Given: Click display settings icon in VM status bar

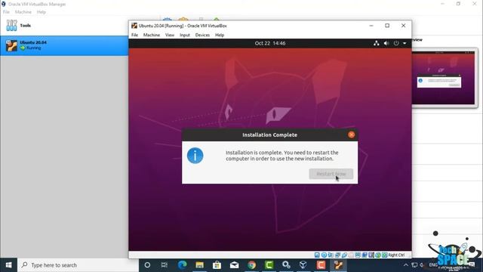Looking at the screenshot, I should point(358,255).
